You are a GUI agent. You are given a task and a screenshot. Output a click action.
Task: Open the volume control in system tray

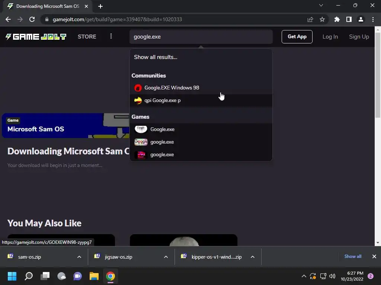(332, 276)
